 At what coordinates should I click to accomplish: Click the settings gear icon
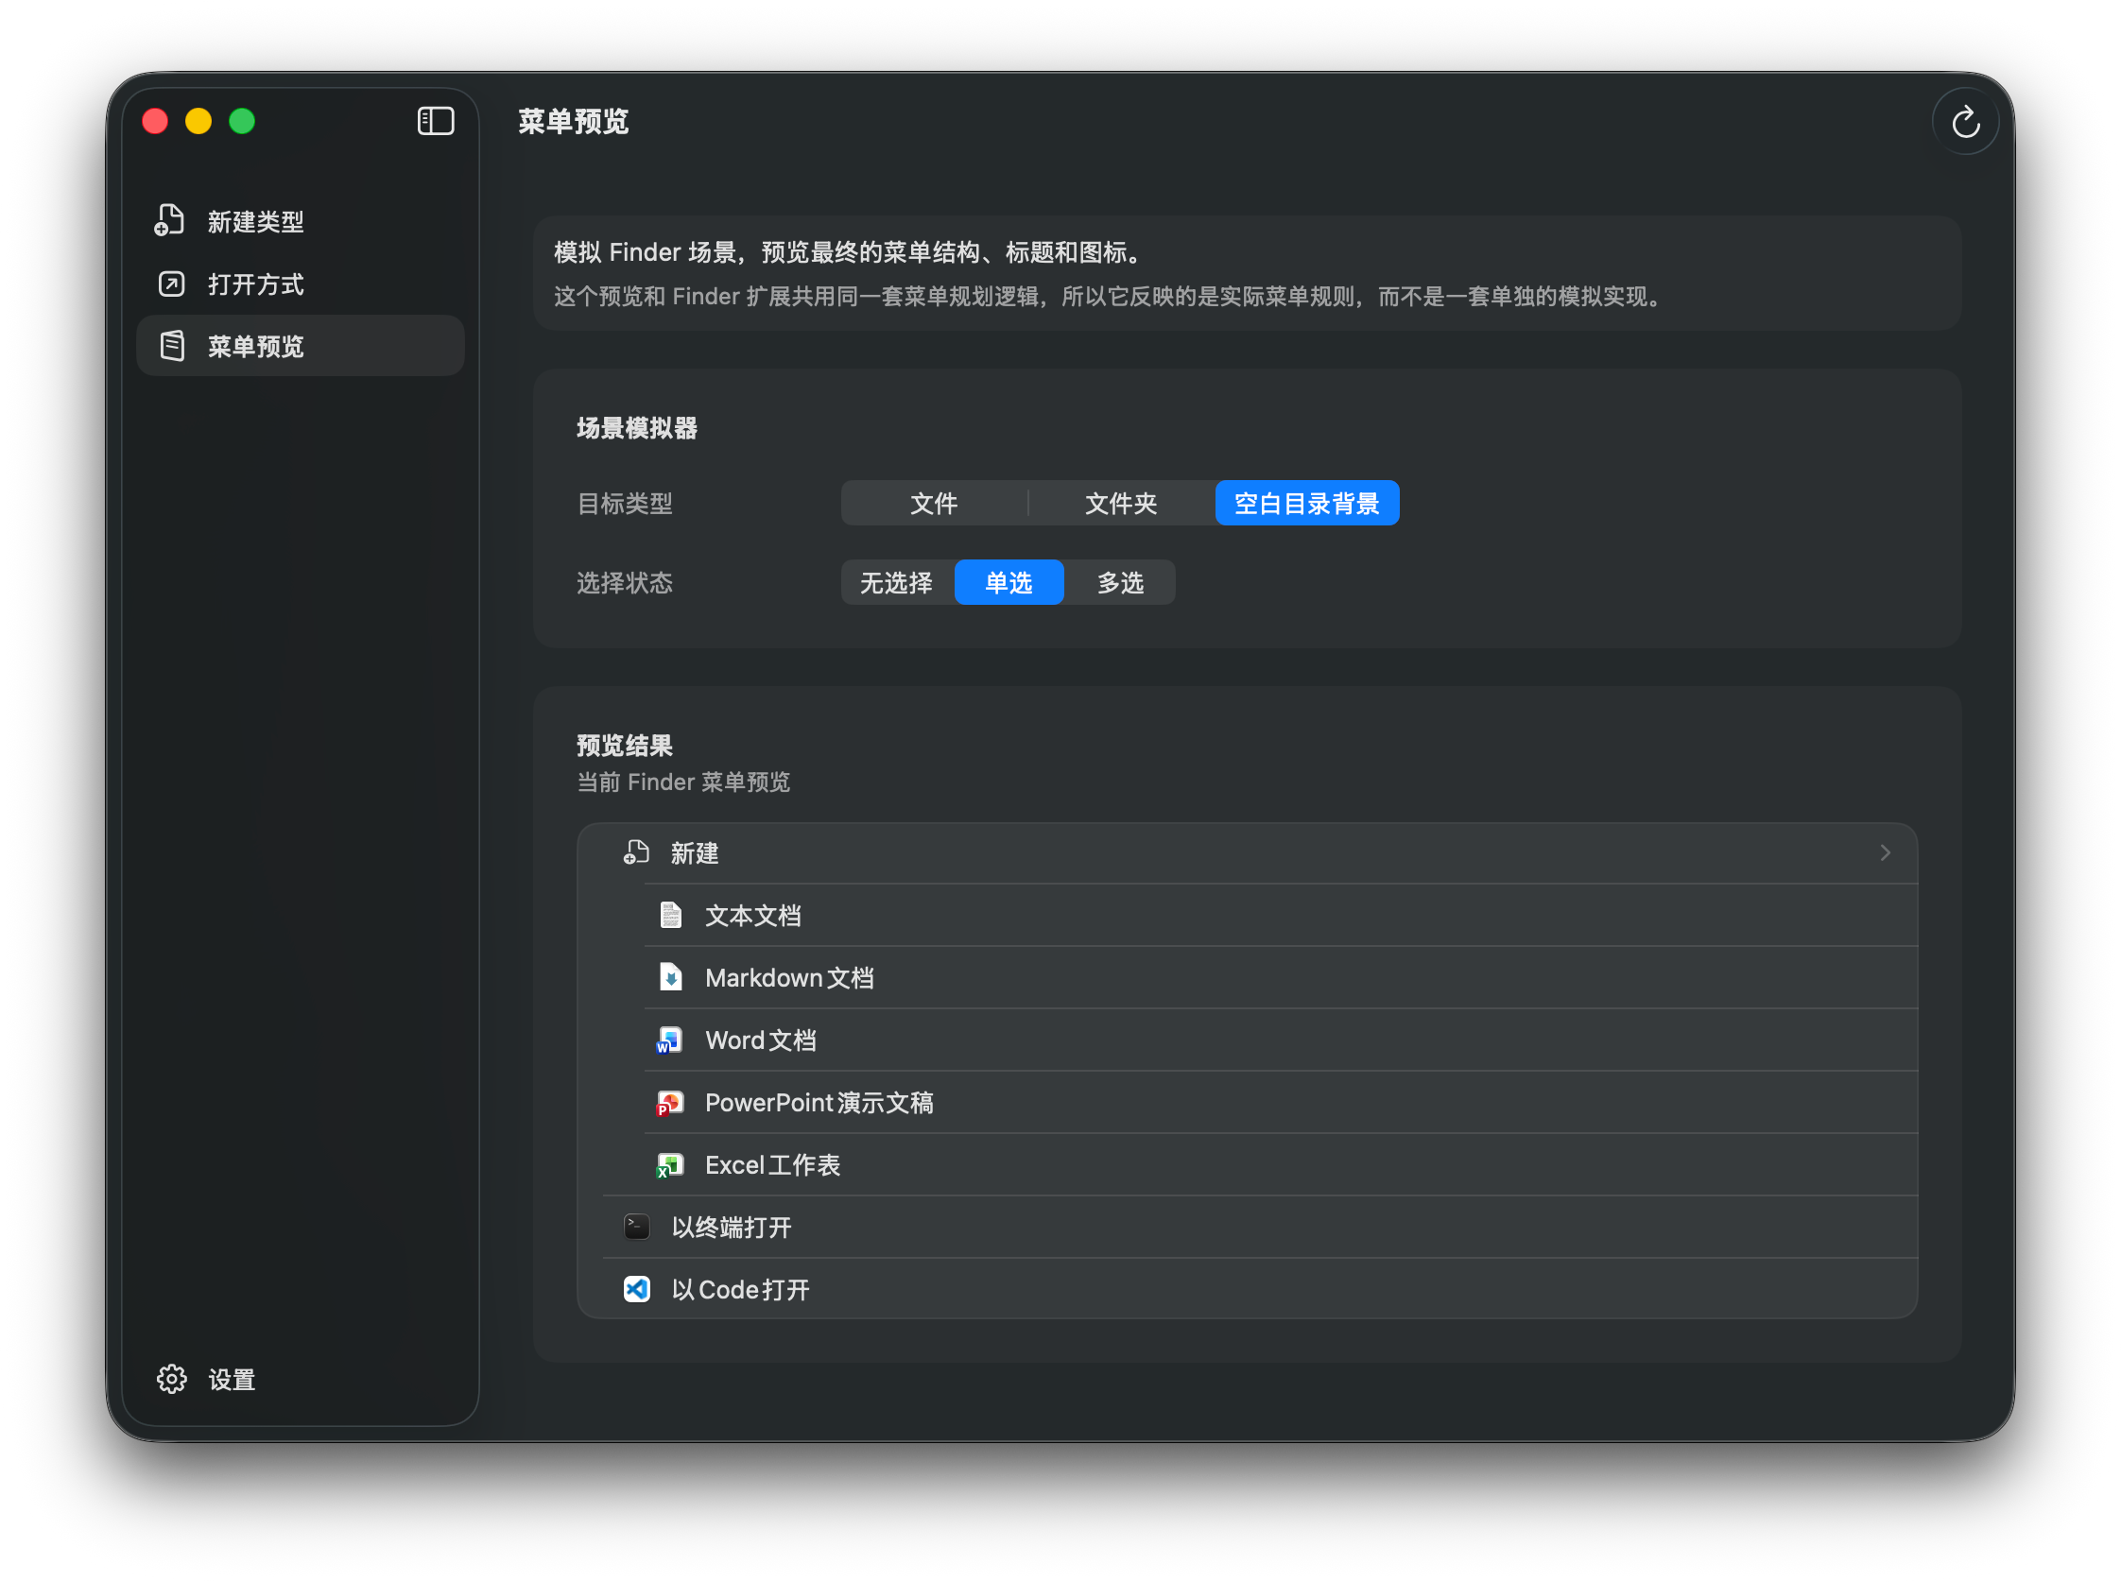(171, 1380)
